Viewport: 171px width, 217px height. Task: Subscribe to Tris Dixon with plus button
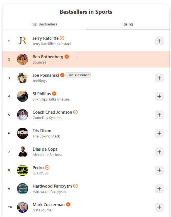pos(159,133)
